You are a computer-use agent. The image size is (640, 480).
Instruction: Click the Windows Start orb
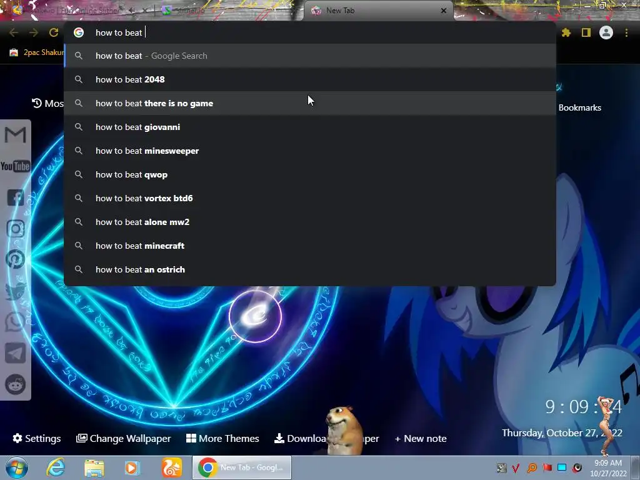coord(17,467)
